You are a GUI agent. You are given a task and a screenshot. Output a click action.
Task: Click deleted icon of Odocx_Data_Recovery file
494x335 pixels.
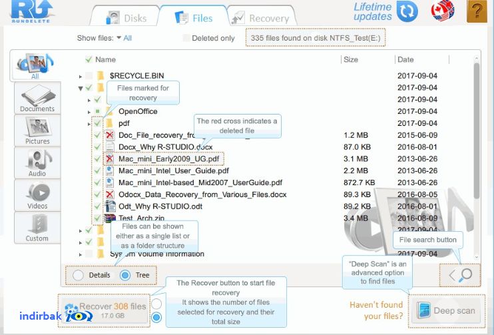click(109, 194)
